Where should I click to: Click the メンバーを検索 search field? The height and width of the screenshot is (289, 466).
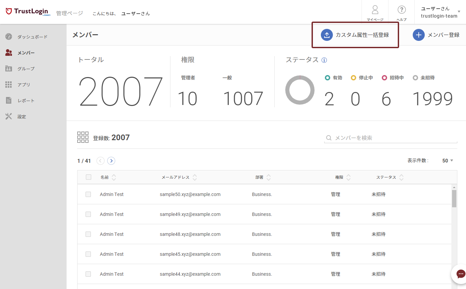coord(391,138)
